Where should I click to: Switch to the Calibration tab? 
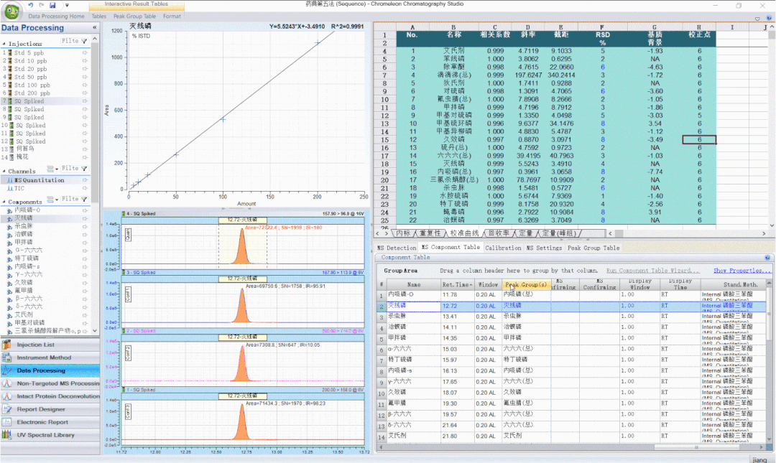[x=503, y=248]
